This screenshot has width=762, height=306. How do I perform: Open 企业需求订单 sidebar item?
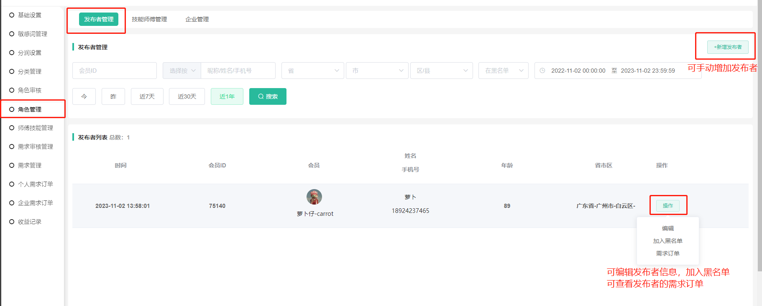point(35,203)
